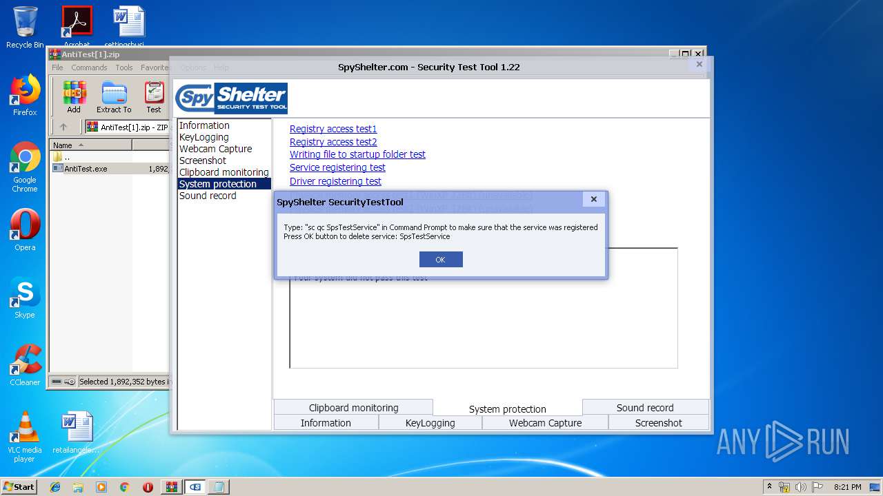Open Windows Media Player from the taskbar
The image size is (883, 496).
coord(101,487)
